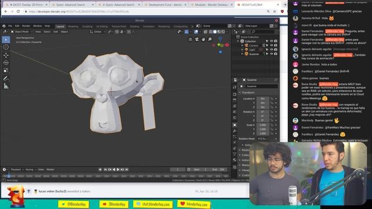Image resolution: width=372 pixels, height=209 pixels.
Task: Toggle X-ray mode in viewport header
Action: [205, 31]
